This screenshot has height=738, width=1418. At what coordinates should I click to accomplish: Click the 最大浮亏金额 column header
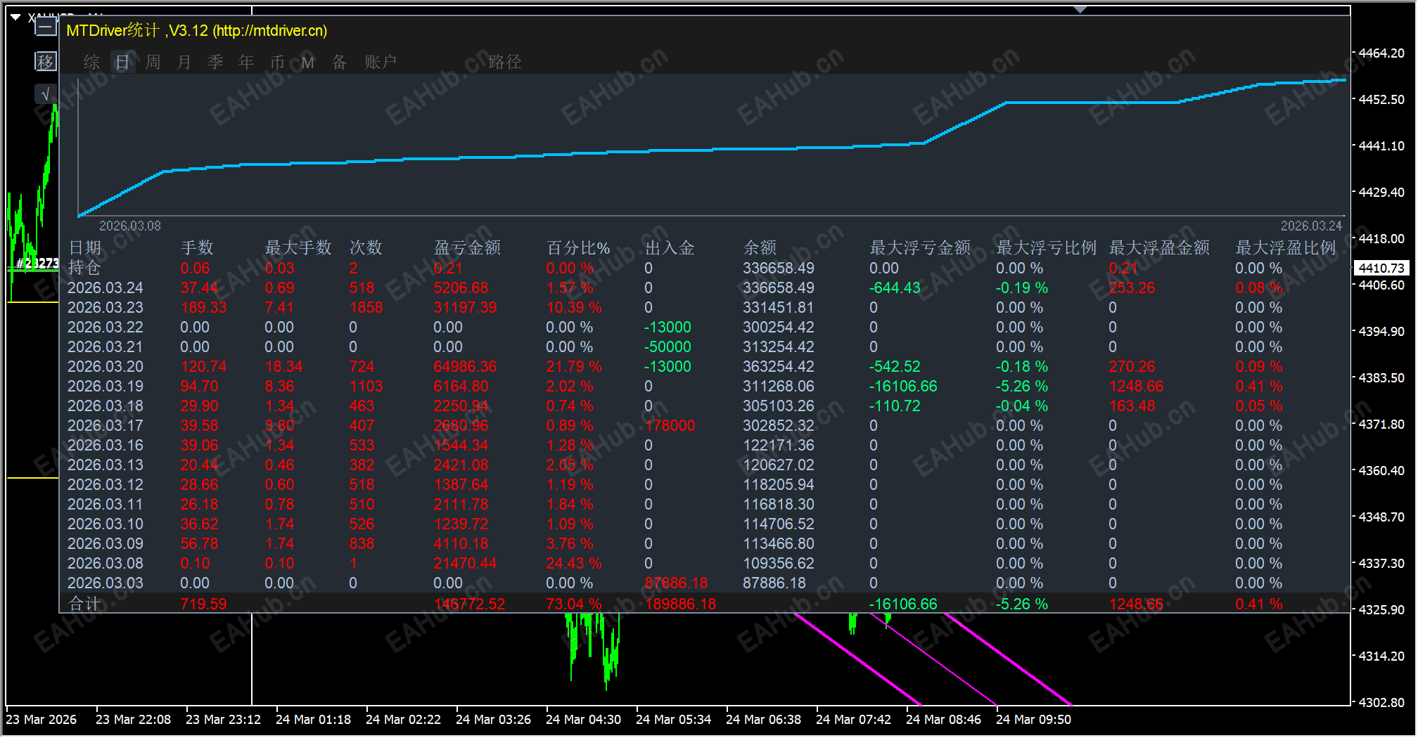920,247
